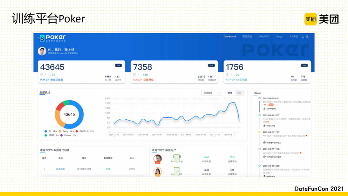Click author wujisong under 2021-06-08 news
The height and width of the screenshot is (196, 348).
click(271, 126)
